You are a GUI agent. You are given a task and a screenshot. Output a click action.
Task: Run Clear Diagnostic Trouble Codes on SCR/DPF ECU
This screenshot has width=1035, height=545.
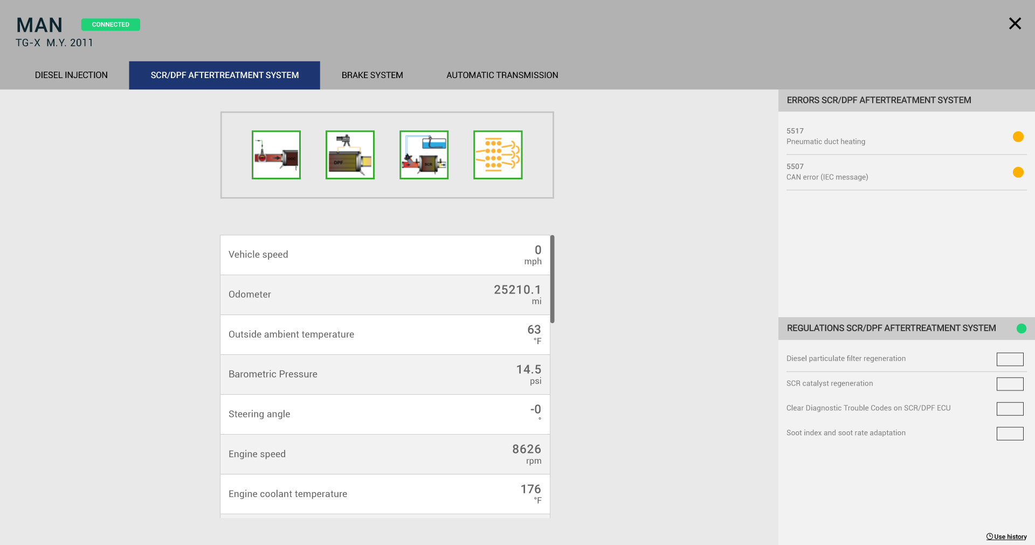(x=1010, y=409)
